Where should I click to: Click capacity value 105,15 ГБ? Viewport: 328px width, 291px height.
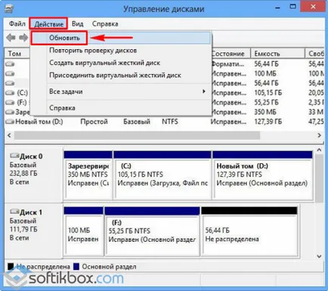[268, 93]
